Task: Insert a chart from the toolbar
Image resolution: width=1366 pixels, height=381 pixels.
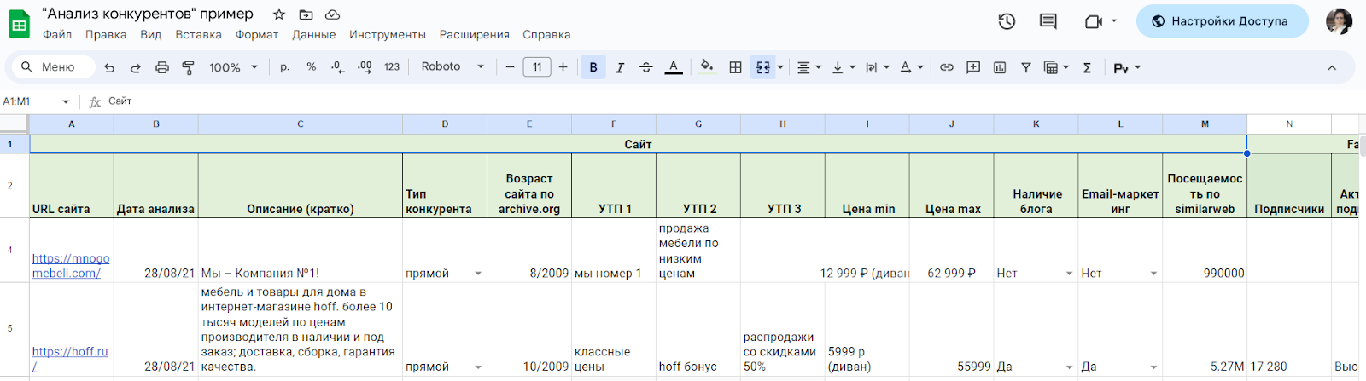Action: (x=1000, y=67)
